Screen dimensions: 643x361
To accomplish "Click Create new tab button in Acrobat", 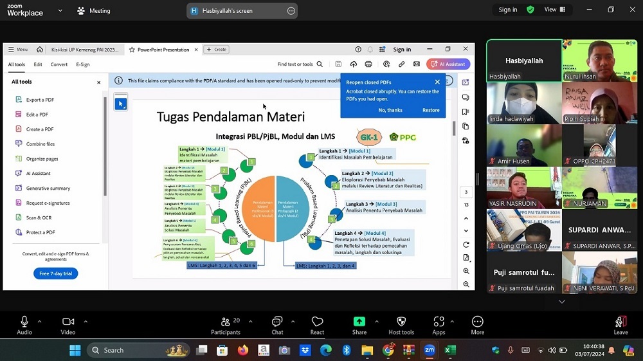I will pos(217,49).
